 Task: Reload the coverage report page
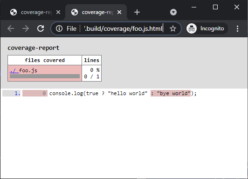41,28
